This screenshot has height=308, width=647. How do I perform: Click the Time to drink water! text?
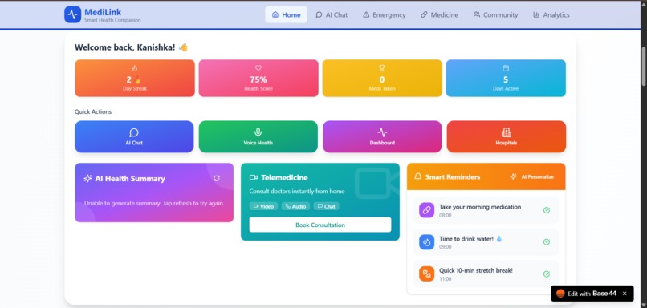click(x=470, y=239)
